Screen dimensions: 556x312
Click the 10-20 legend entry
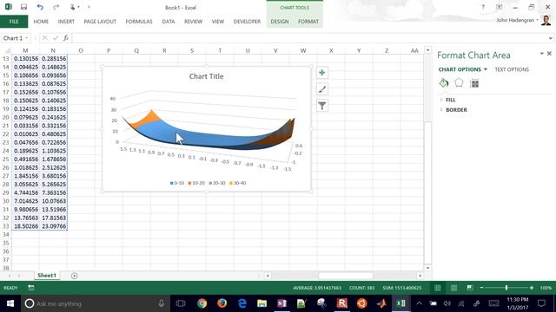196,183
